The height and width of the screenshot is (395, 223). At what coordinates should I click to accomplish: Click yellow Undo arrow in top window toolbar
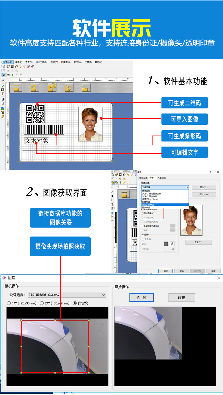pos(21,66)
